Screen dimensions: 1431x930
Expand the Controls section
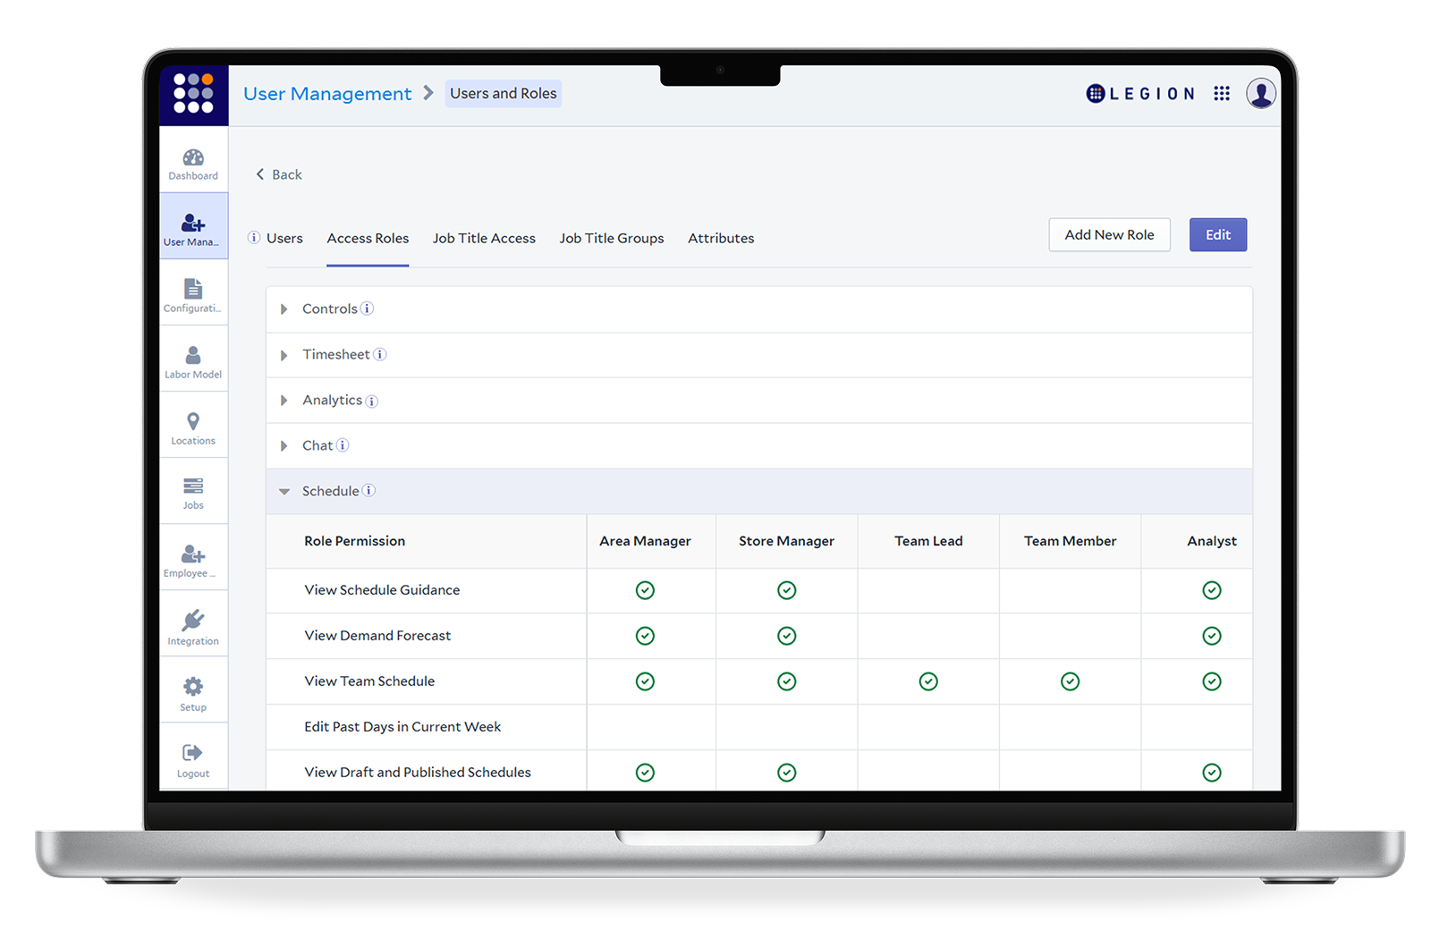tap(284, 309)
